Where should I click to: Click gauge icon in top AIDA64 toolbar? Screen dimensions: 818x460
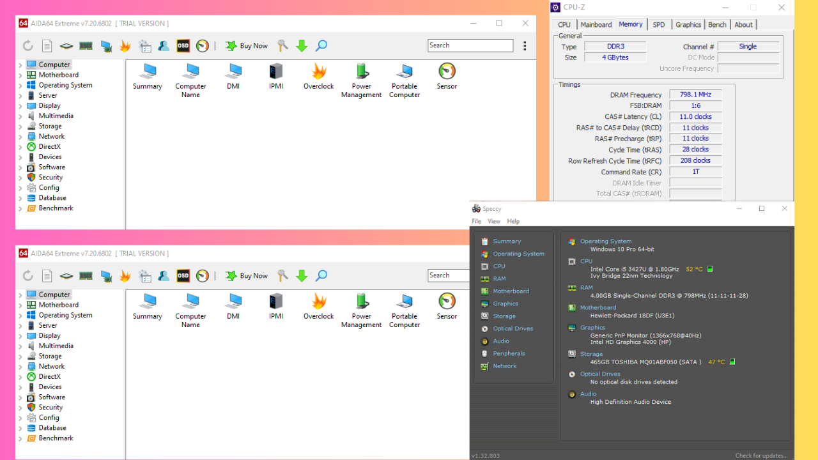pyautogui.click(x=203, y=46)
